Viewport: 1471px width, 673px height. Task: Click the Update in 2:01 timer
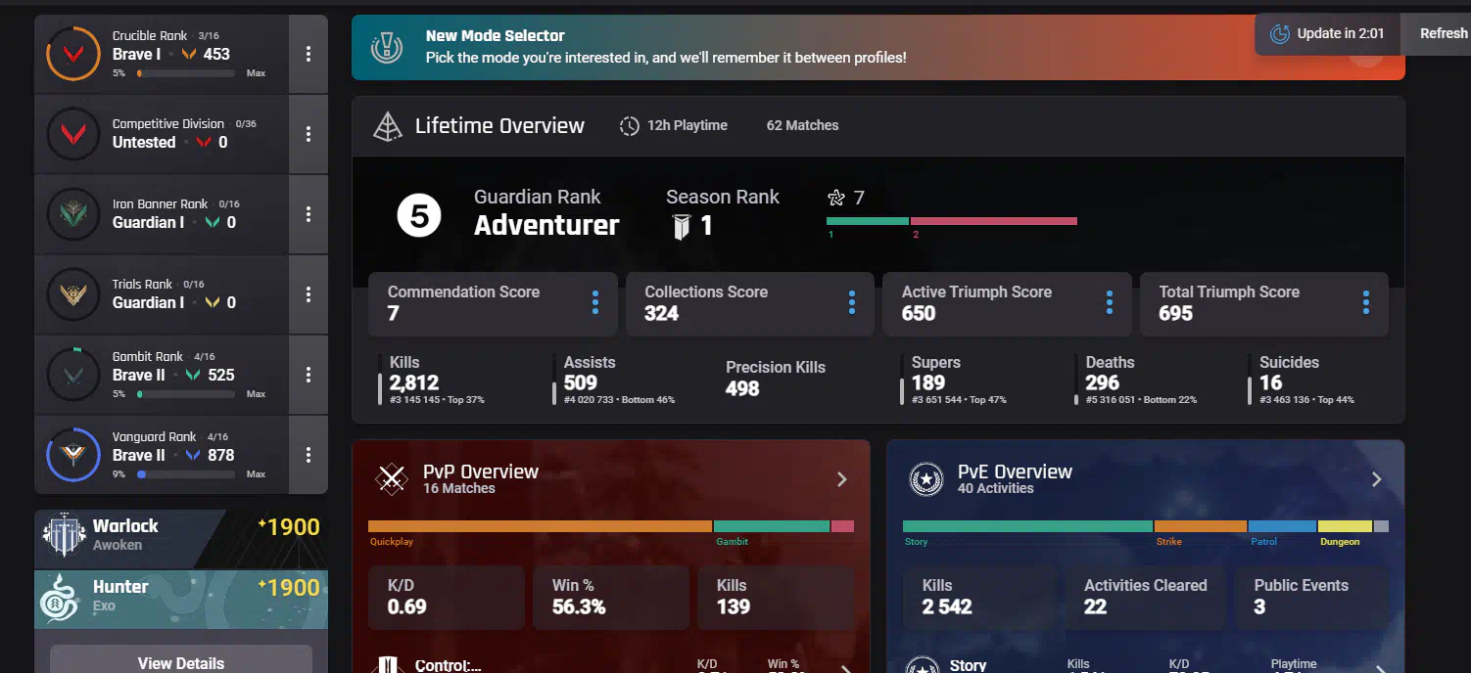pyautogui.click(x=1328, y=33)
